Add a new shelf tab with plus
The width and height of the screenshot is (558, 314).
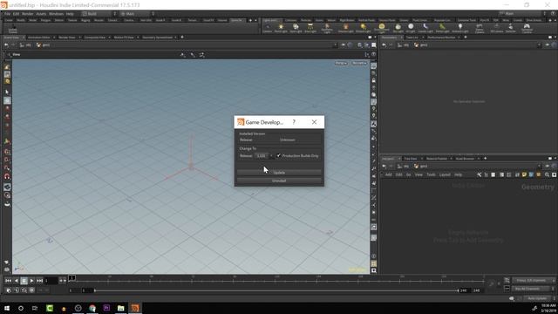coord(250,20)
